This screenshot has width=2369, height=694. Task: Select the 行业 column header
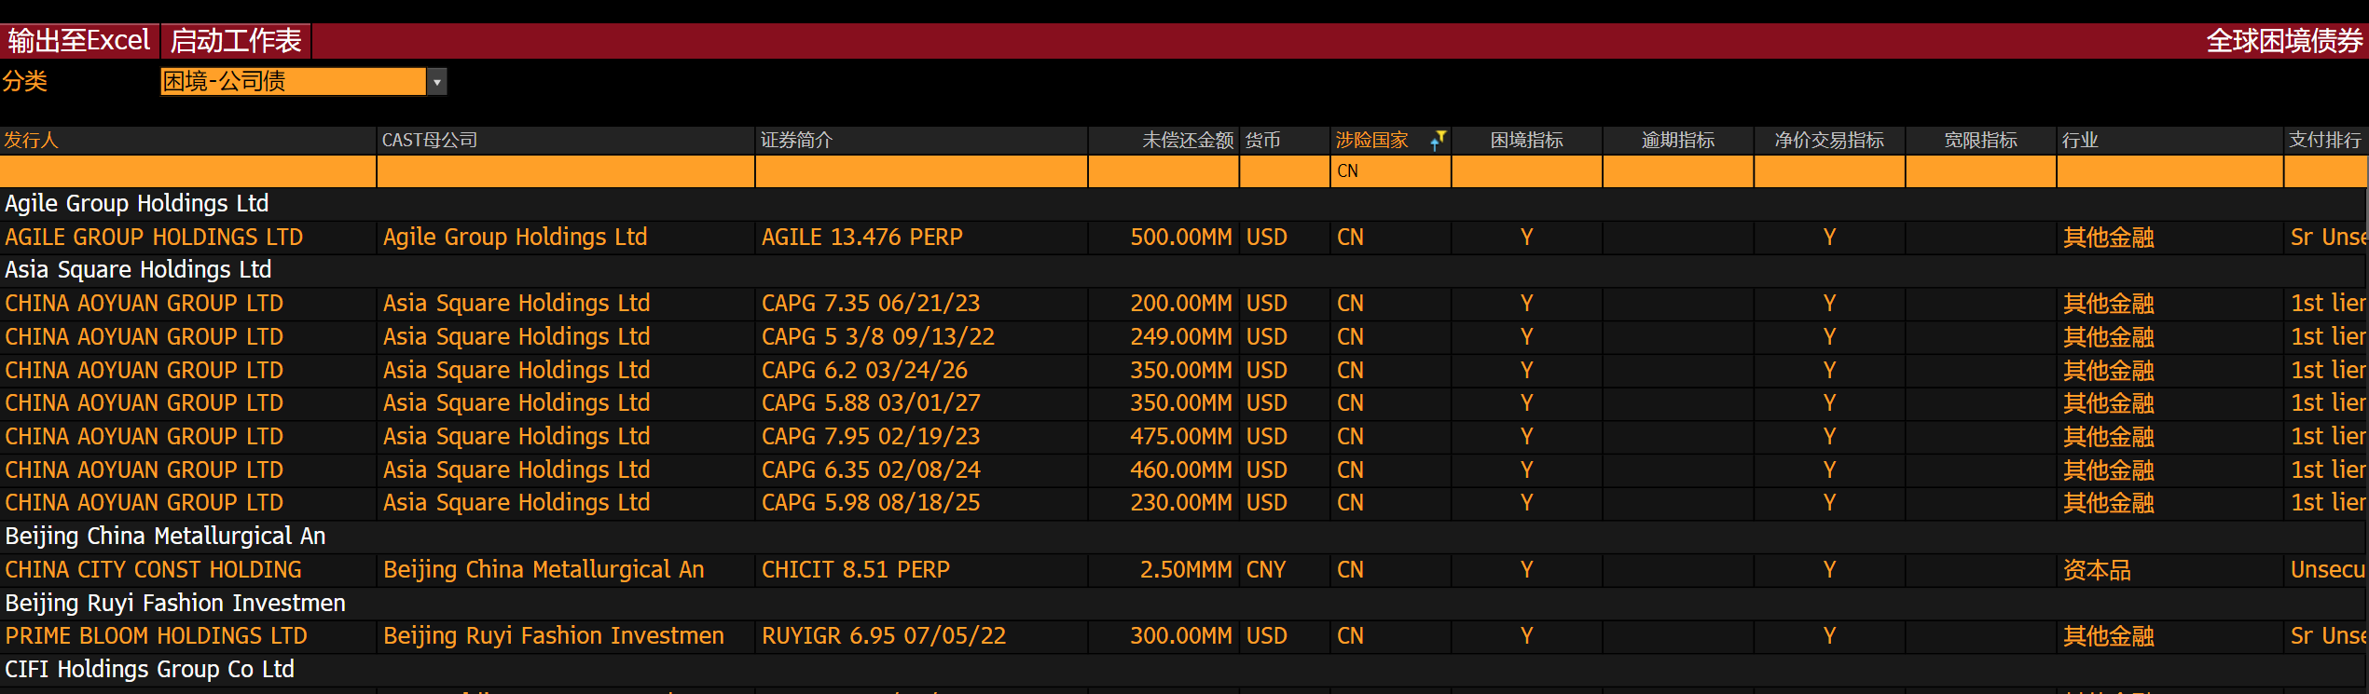click(2080, 140)
